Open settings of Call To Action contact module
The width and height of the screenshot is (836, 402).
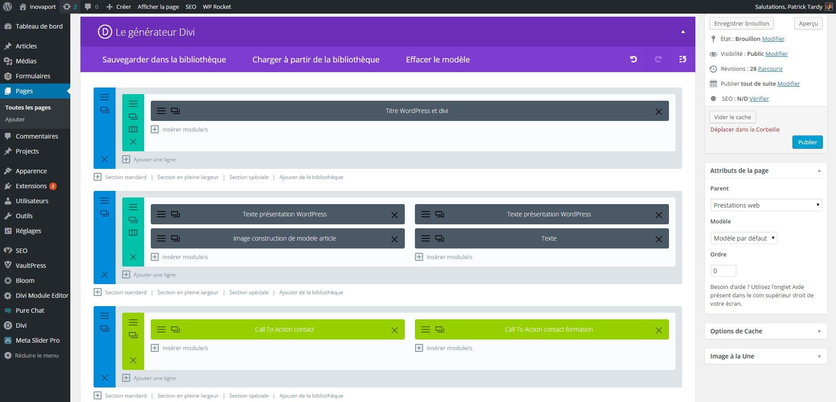coord(161,329)
